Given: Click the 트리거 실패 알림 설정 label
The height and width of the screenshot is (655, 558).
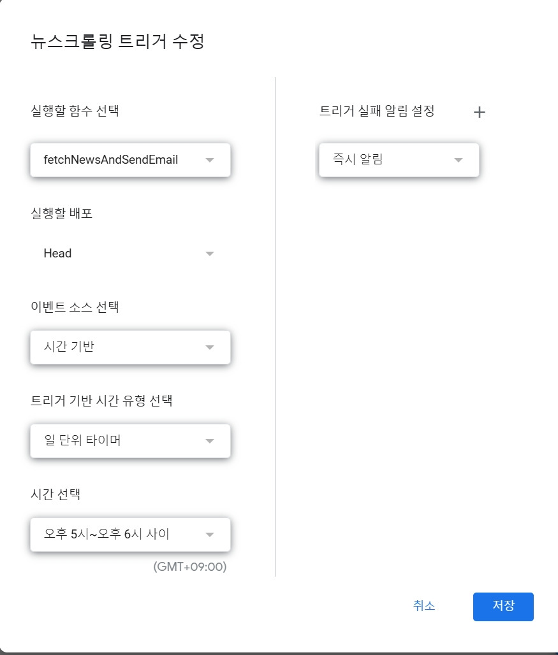Looking at the screenshot, I should (x=377, y=111).
